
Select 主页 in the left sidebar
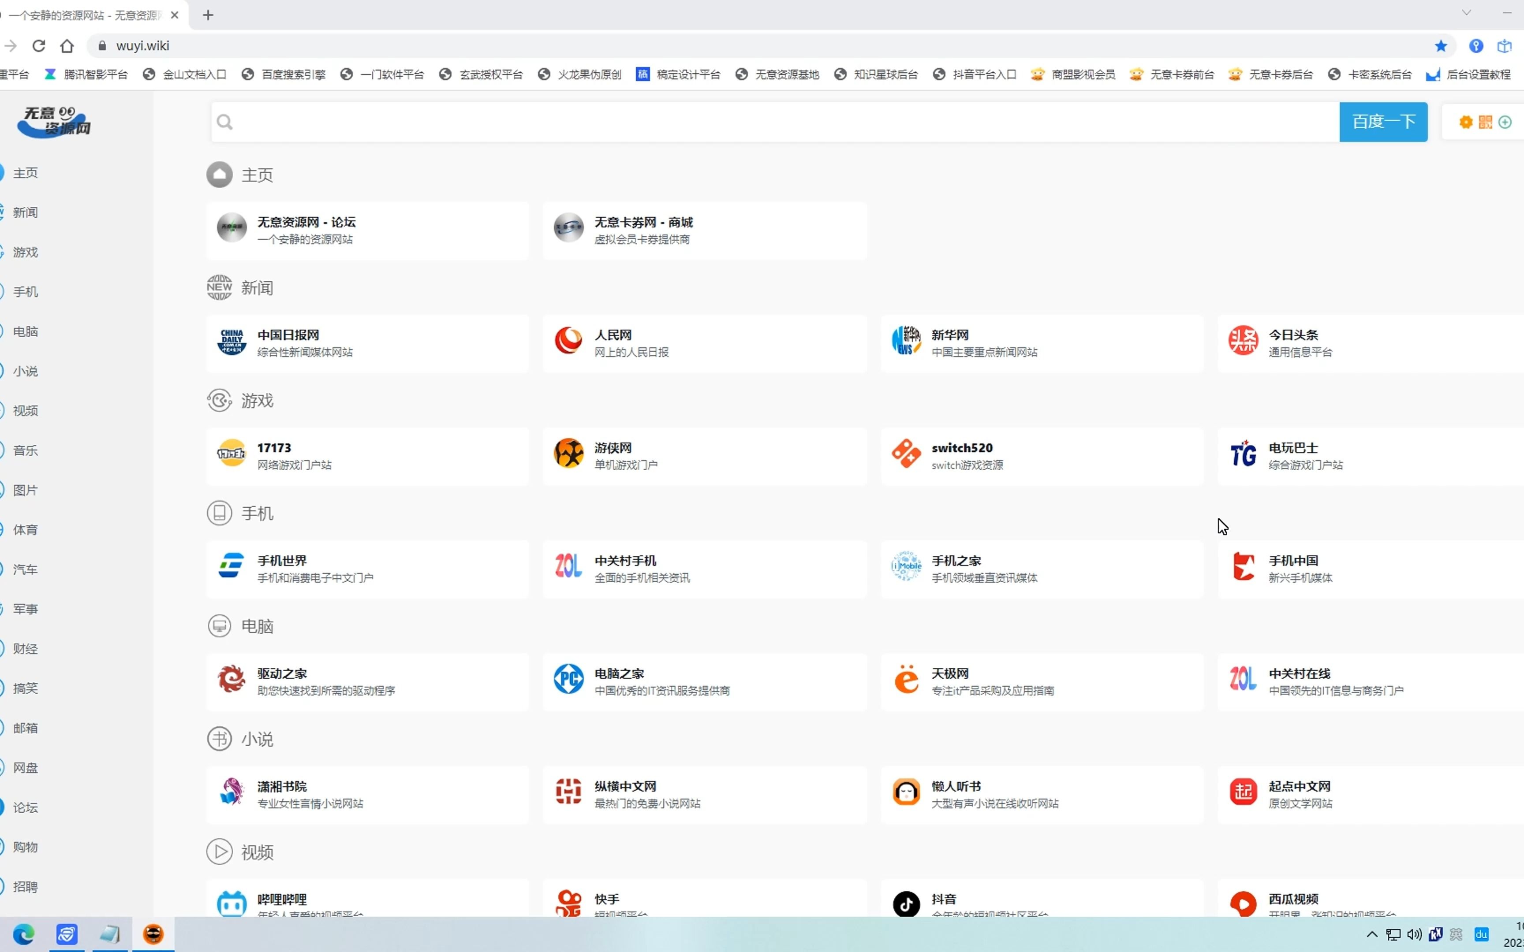coord(25,173)
